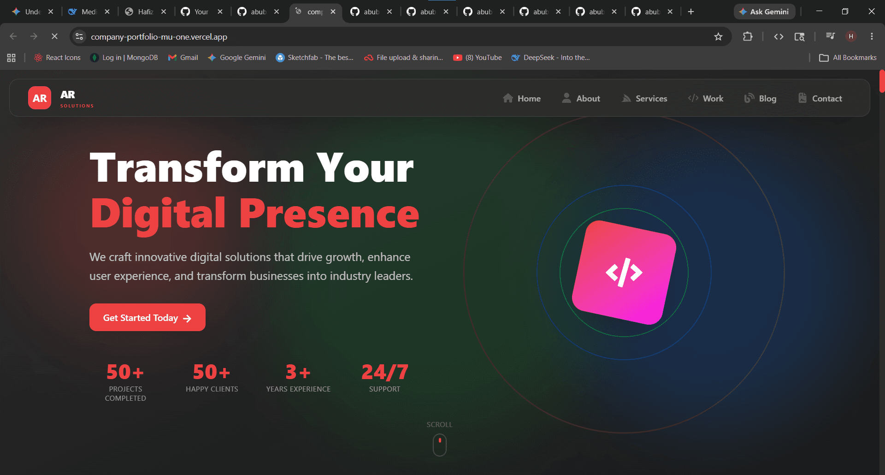The height and width of the screenshot is (475, 885).
Task: Open the search tabs extension icon
Action: pyautogui.click(x=800, y=36)
